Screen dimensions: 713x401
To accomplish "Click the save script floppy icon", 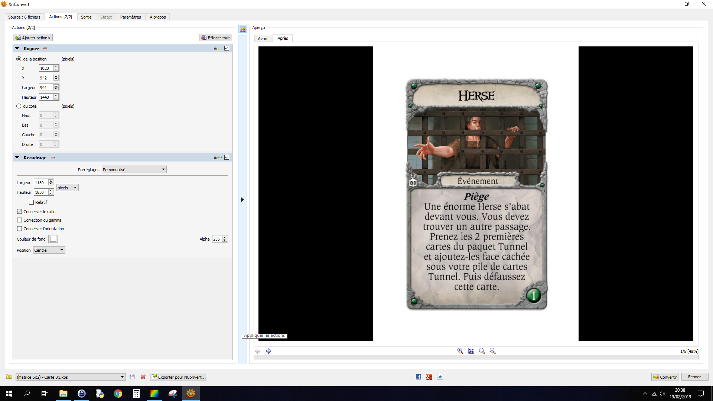I will coord(132,377).
